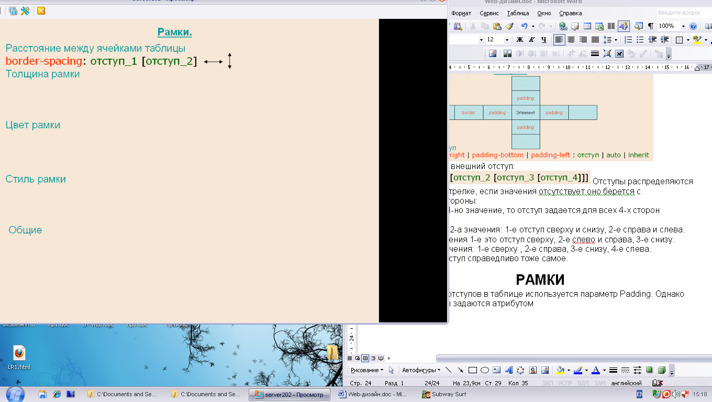
Task: Click the Format Painter brush in Word
Action: coord(509,26)
